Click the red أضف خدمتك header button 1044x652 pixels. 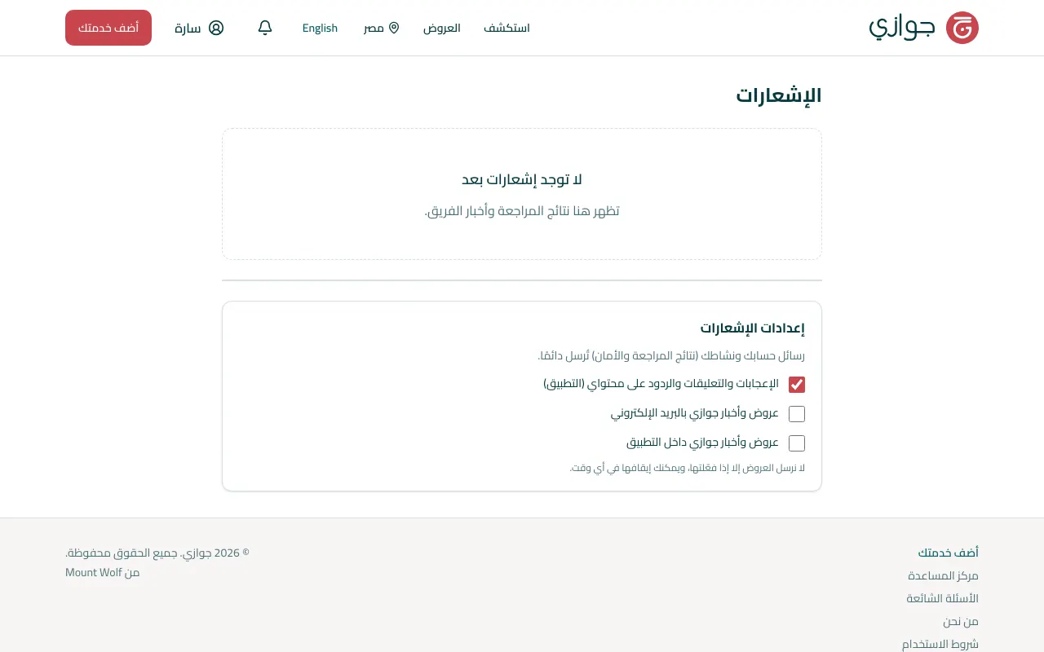tap(108, 28)
